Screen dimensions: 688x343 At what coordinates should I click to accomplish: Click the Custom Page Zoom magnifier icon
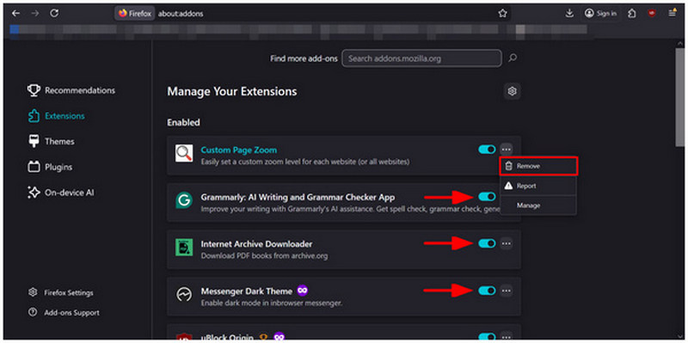[x=184, y=154]
